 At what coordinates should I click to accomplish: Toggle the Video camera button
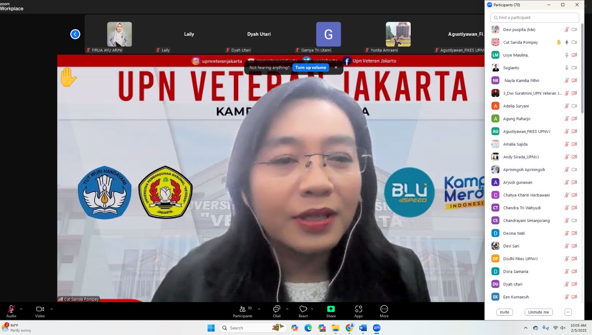pos(40,309)
